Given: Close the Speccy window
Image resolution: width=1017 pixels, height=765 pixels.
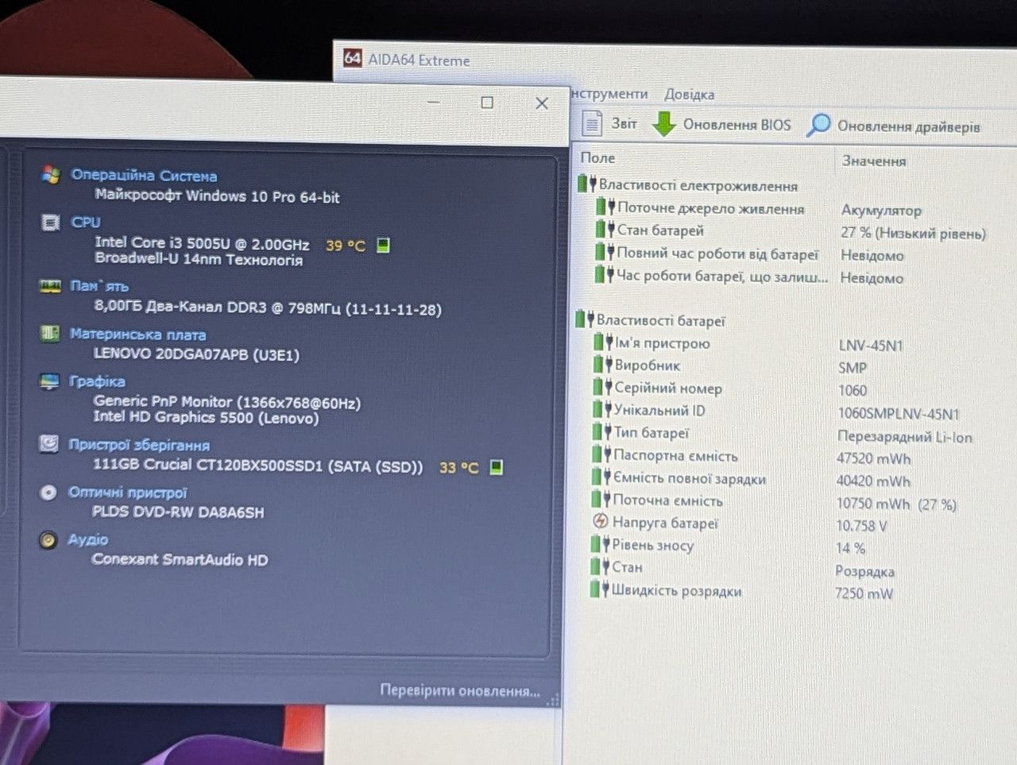Looking at the screenshot, I should (x=542, y=103).
